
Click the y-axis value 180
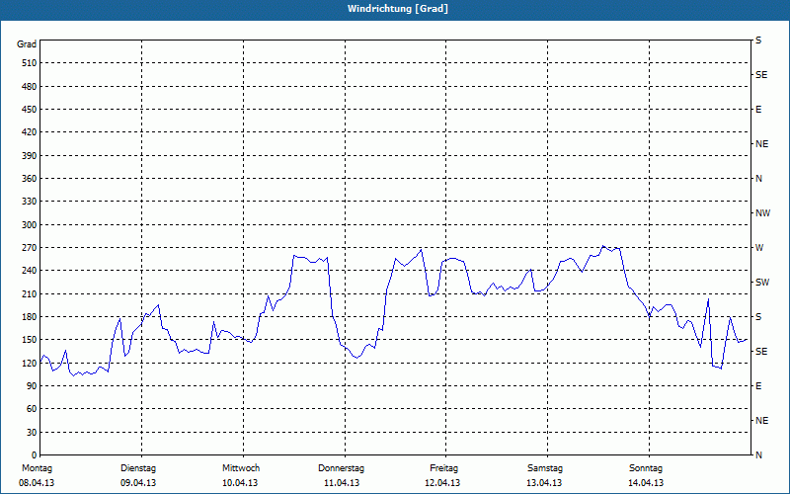point(29,317)
